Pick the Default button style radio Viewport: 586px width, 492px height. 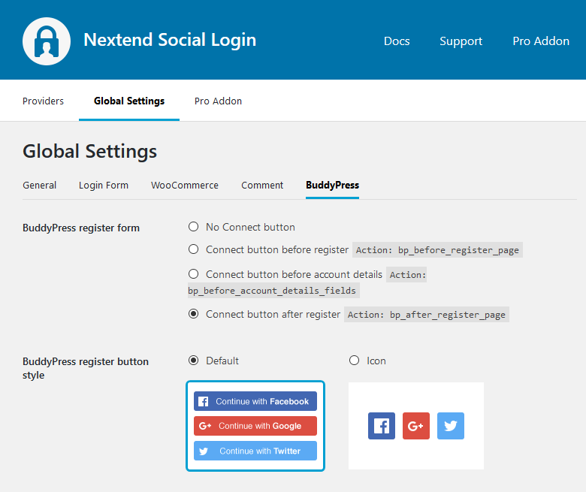[x=194, y=361]
